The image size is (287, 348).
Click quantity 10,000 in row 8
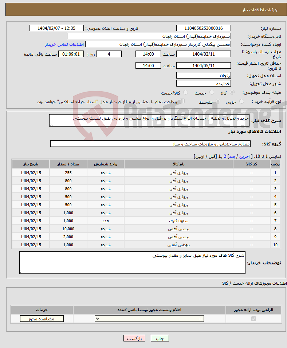tap(68, 229)
